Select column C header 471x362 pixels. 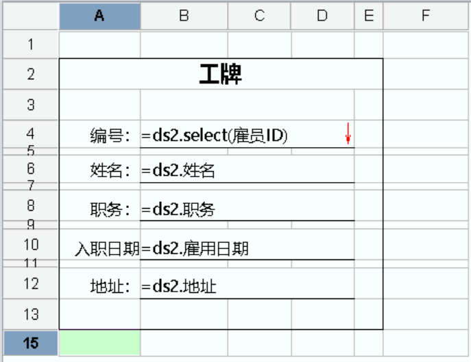[259, 16]
